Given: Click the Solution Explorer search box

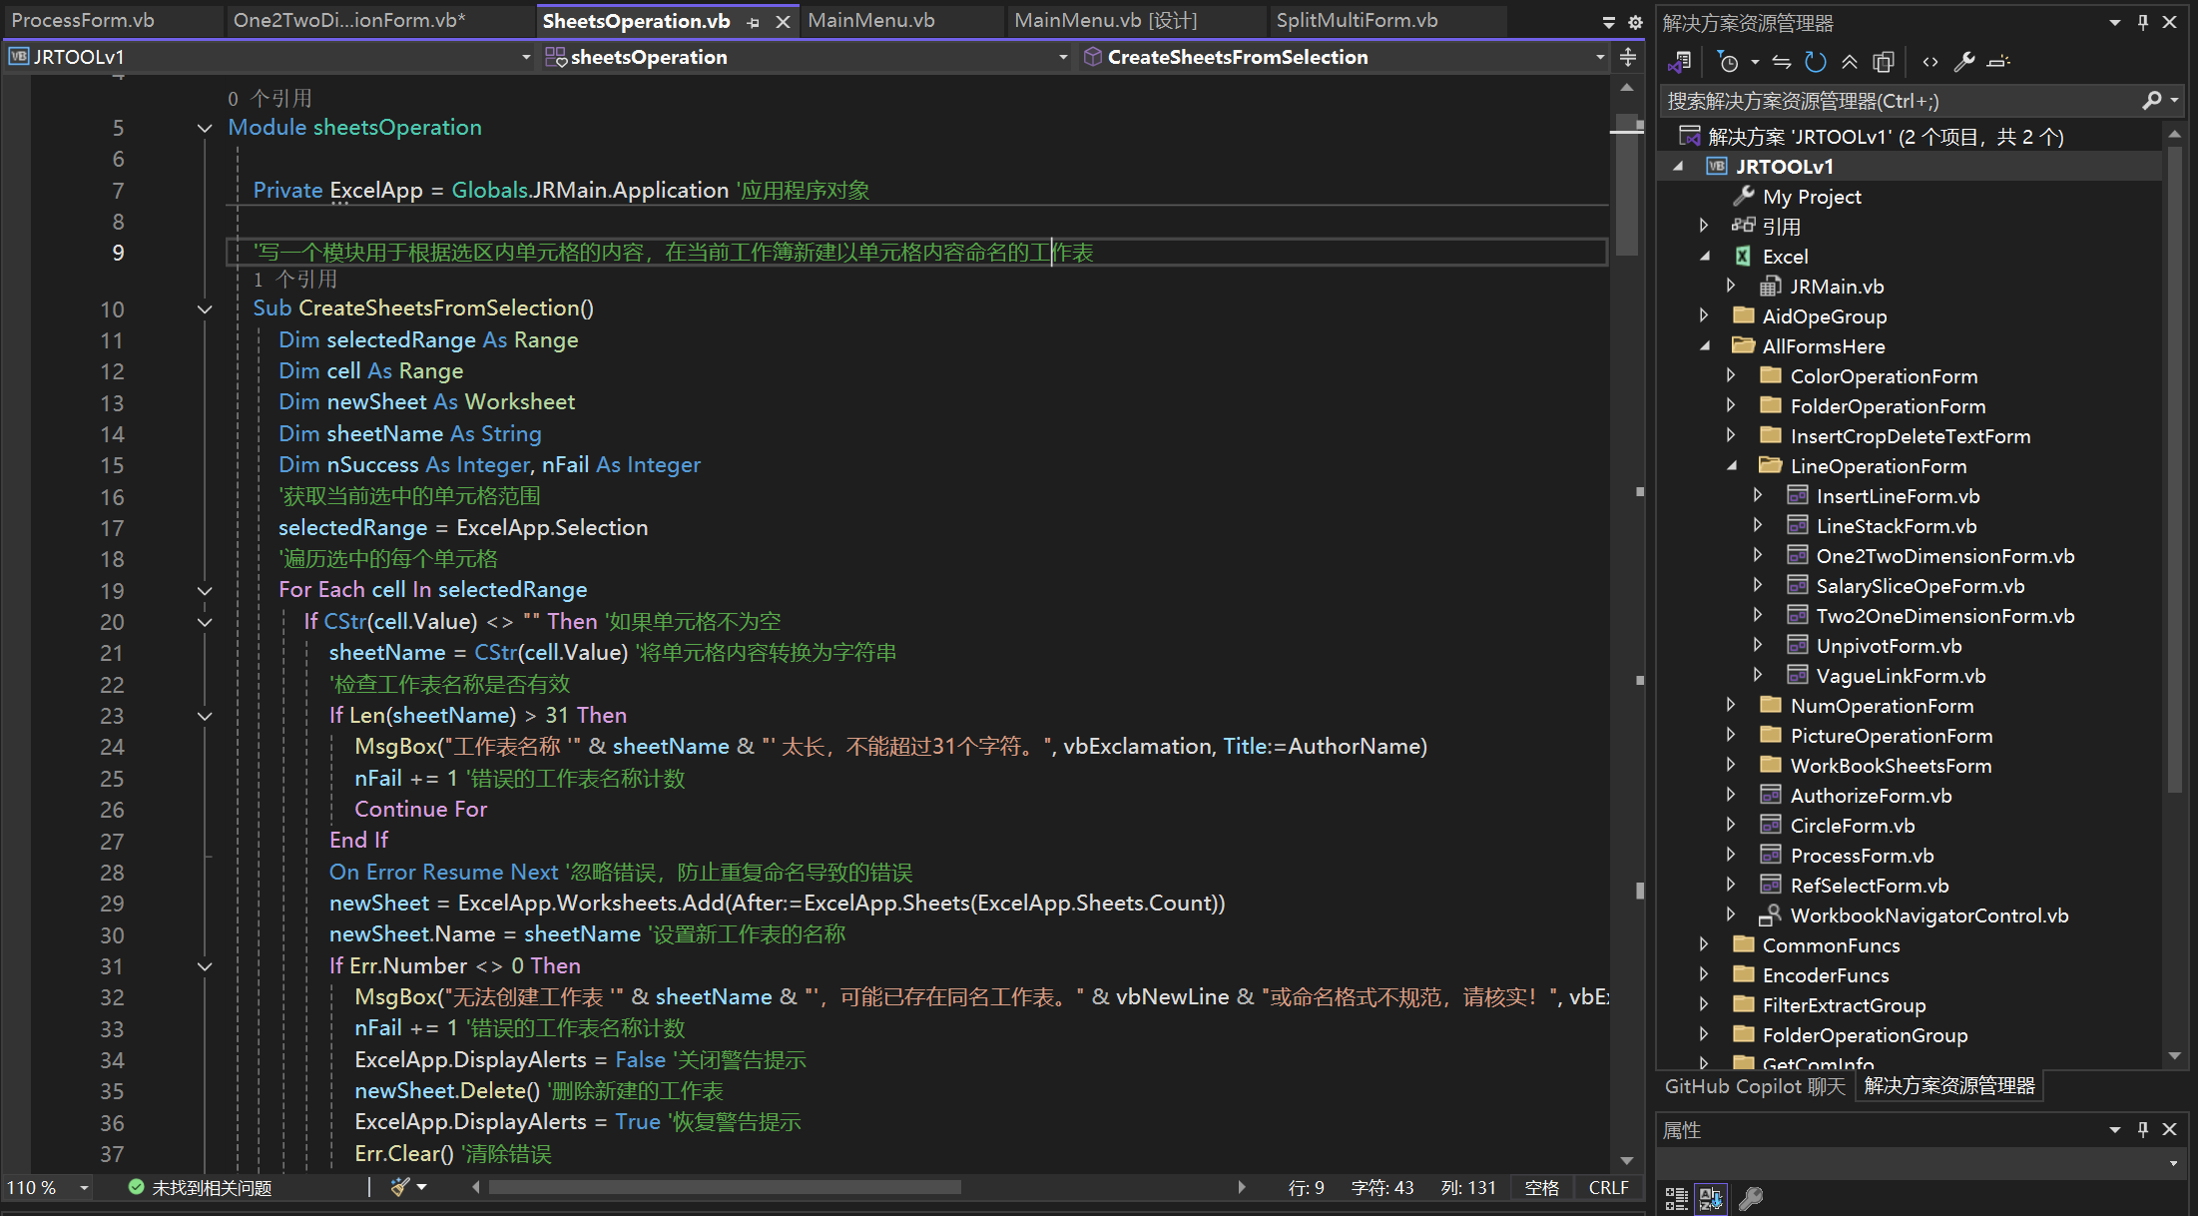Looking at the screenshot, I should (x=1897, y=101).
